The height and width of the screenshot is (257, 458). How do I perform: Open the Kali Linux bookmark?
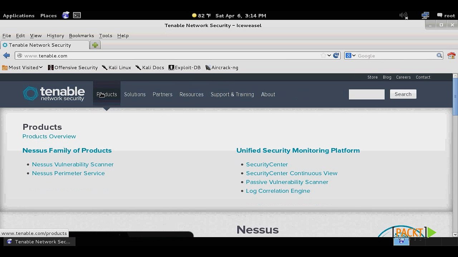(x=117, y=67)
